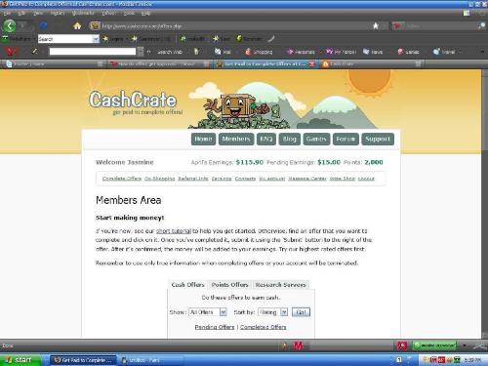Select the Research Surveys tab

[280, 284]
